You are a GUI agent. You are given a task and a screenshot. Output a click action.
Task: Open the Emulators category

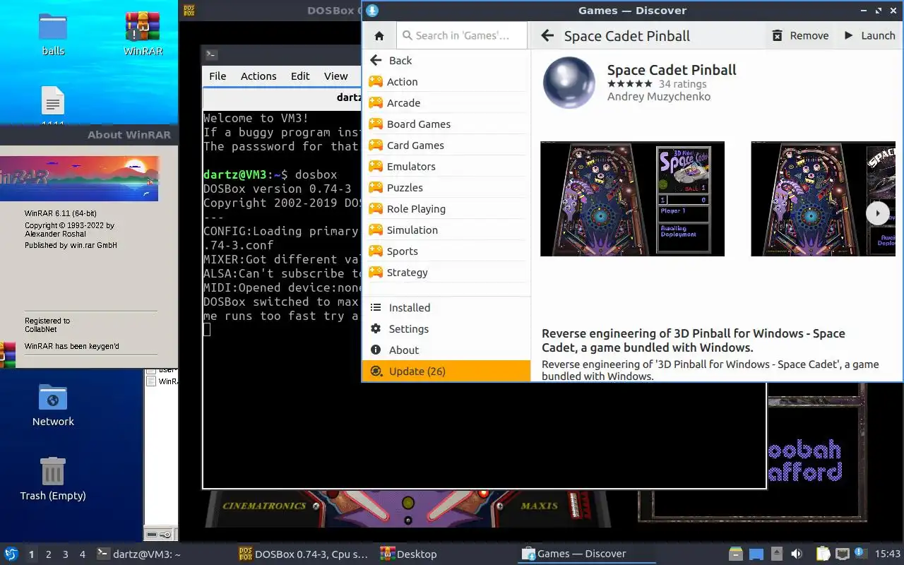coord(446,167)
